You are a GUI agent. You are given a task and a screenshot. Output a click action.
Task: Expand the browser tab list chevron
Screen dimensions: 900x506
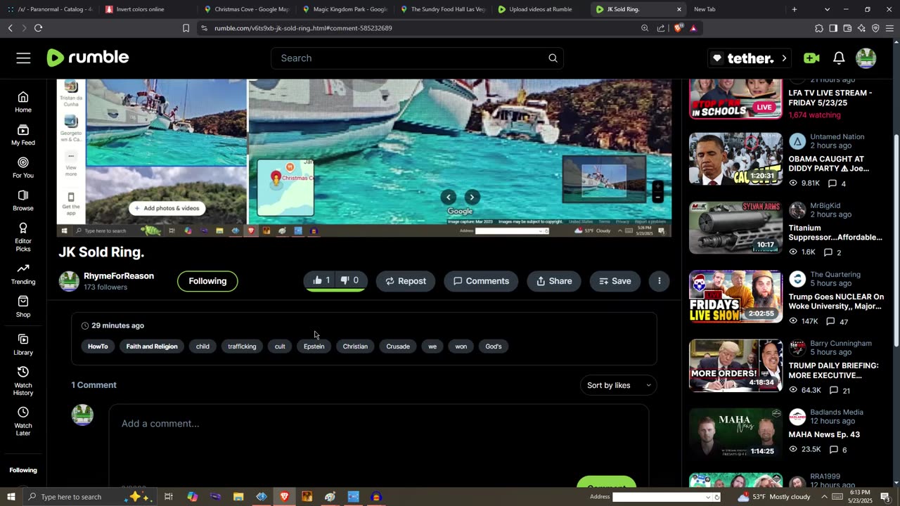point(827,9)
